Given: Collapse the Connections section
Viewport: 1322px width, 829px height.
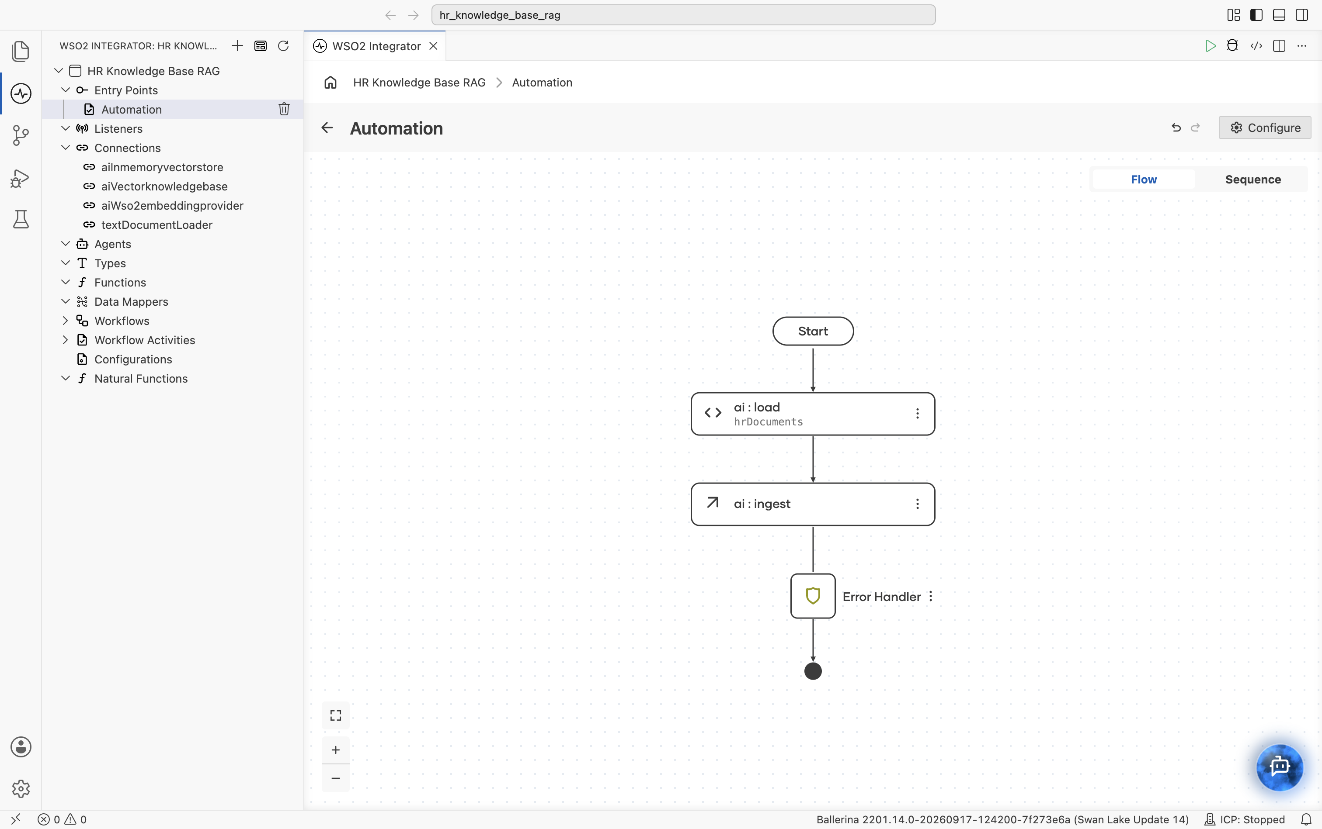Looking at the screenshot, I should 65,148.
